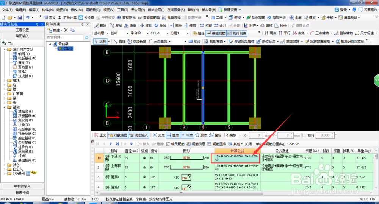Select the 镜像 mirror tool

130,26
